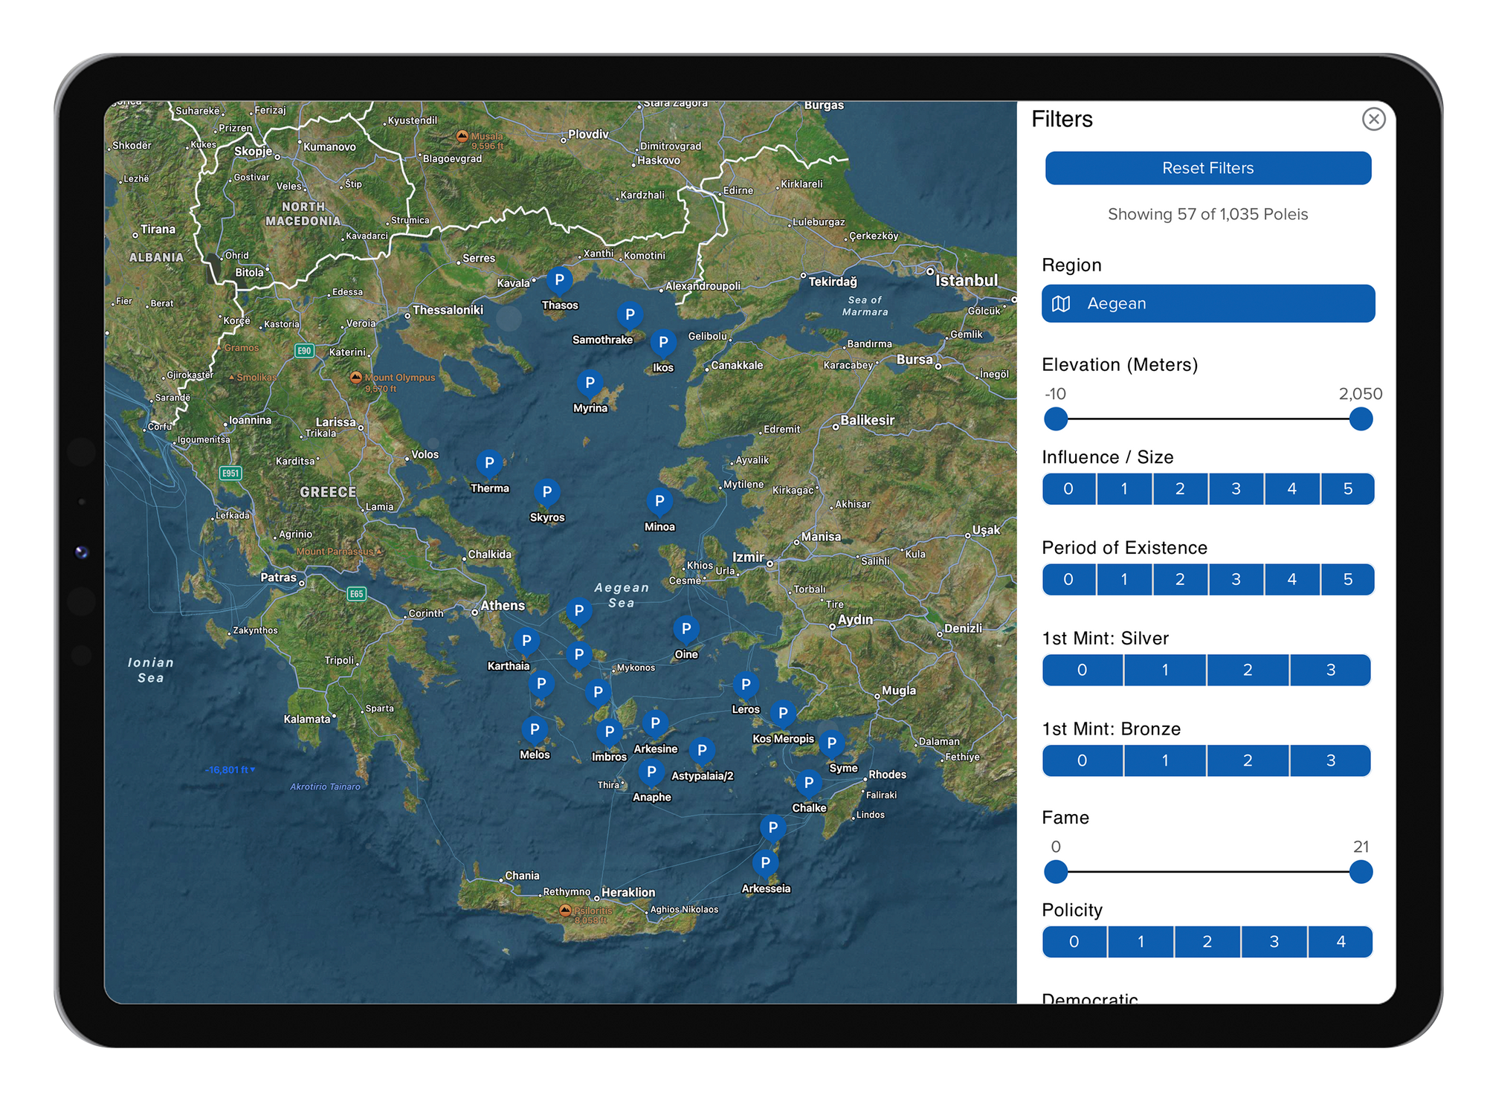Toggle Period of Existence value 4
Viewport: 1487px width, 1098px height.
click(1291, 580)
